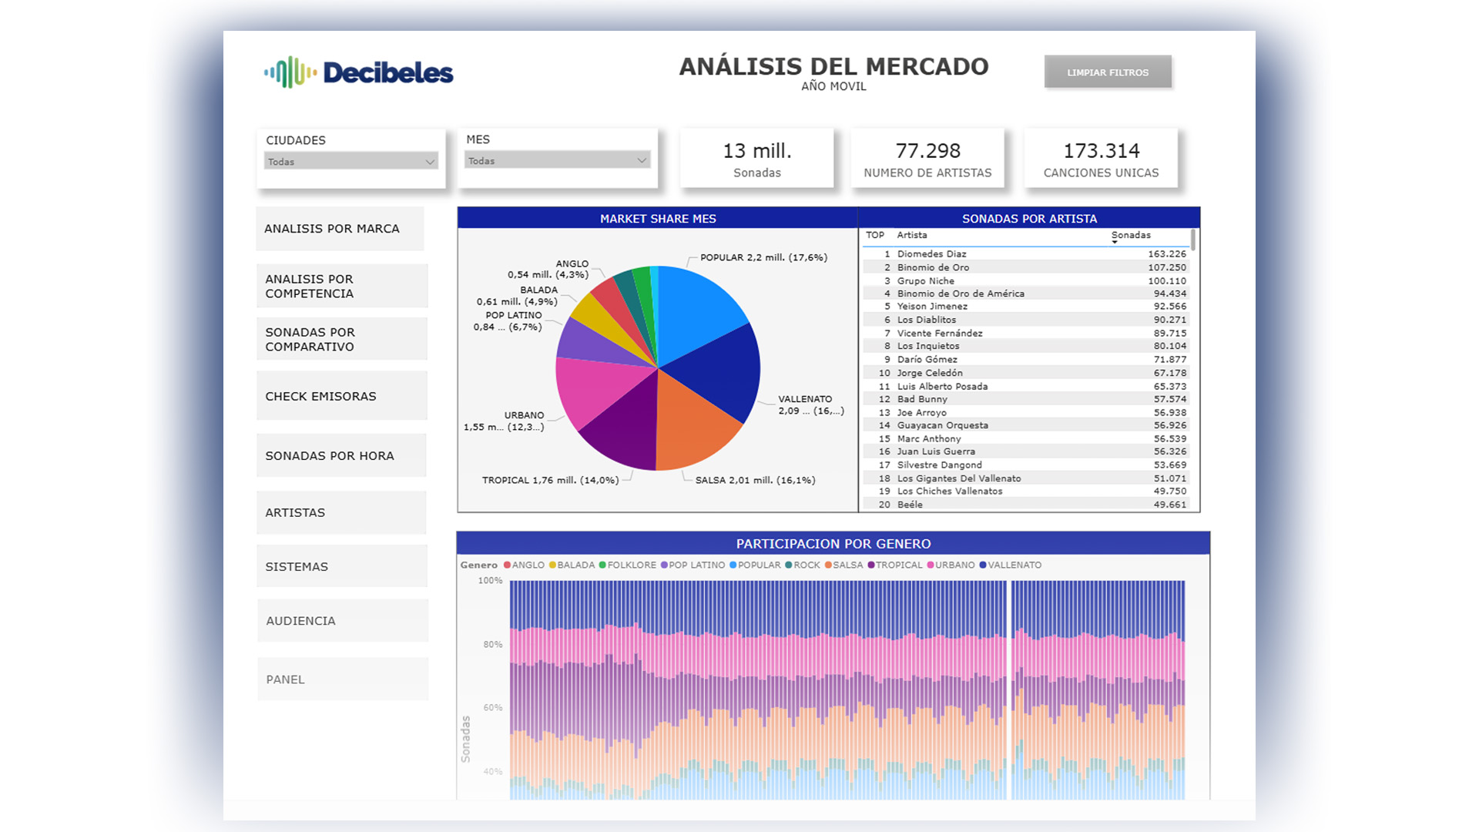Navigate to CHECK EMISORAS
The width and height of the screenshot is (1479, 832).
coord(342,396)
